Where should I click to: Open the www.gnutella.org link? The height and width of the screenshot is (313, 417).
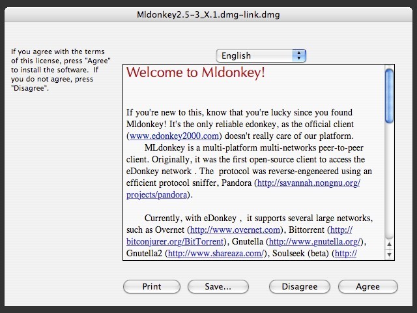coord(315,242)
